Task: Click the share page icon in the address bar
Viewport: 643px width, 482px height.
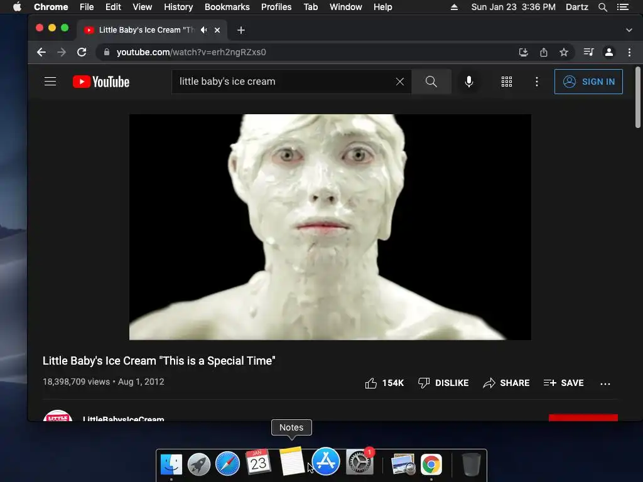Action: pos(544,52)
